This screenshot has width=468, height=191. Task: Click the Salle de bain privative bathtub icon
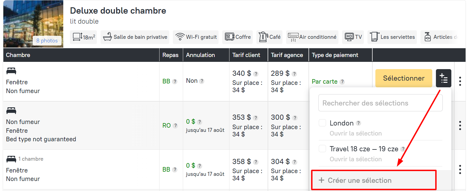tap(107, 37)
